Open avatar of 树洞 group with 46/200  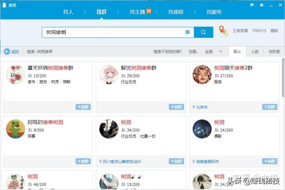15,181
